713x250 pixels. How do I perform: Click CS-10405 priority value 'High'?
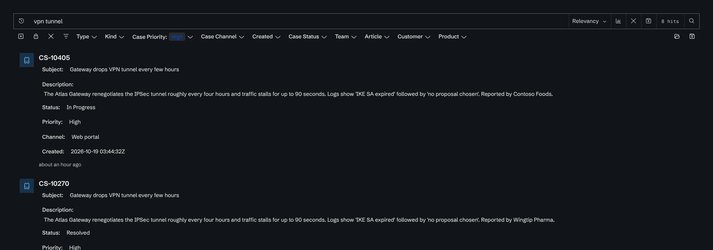pos(75,122)
